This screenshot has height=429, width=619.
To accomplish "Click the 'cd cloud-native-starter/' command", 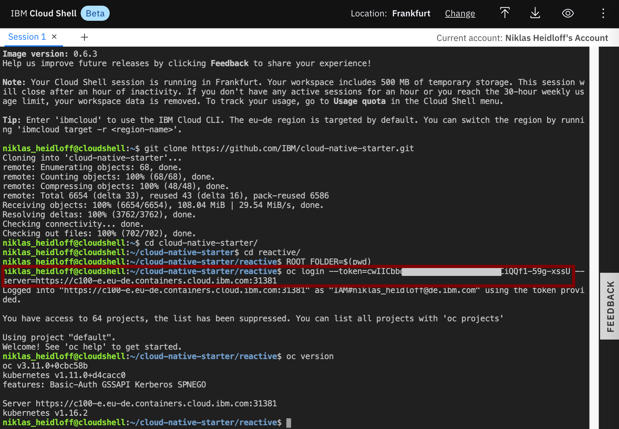I will 201,243.
